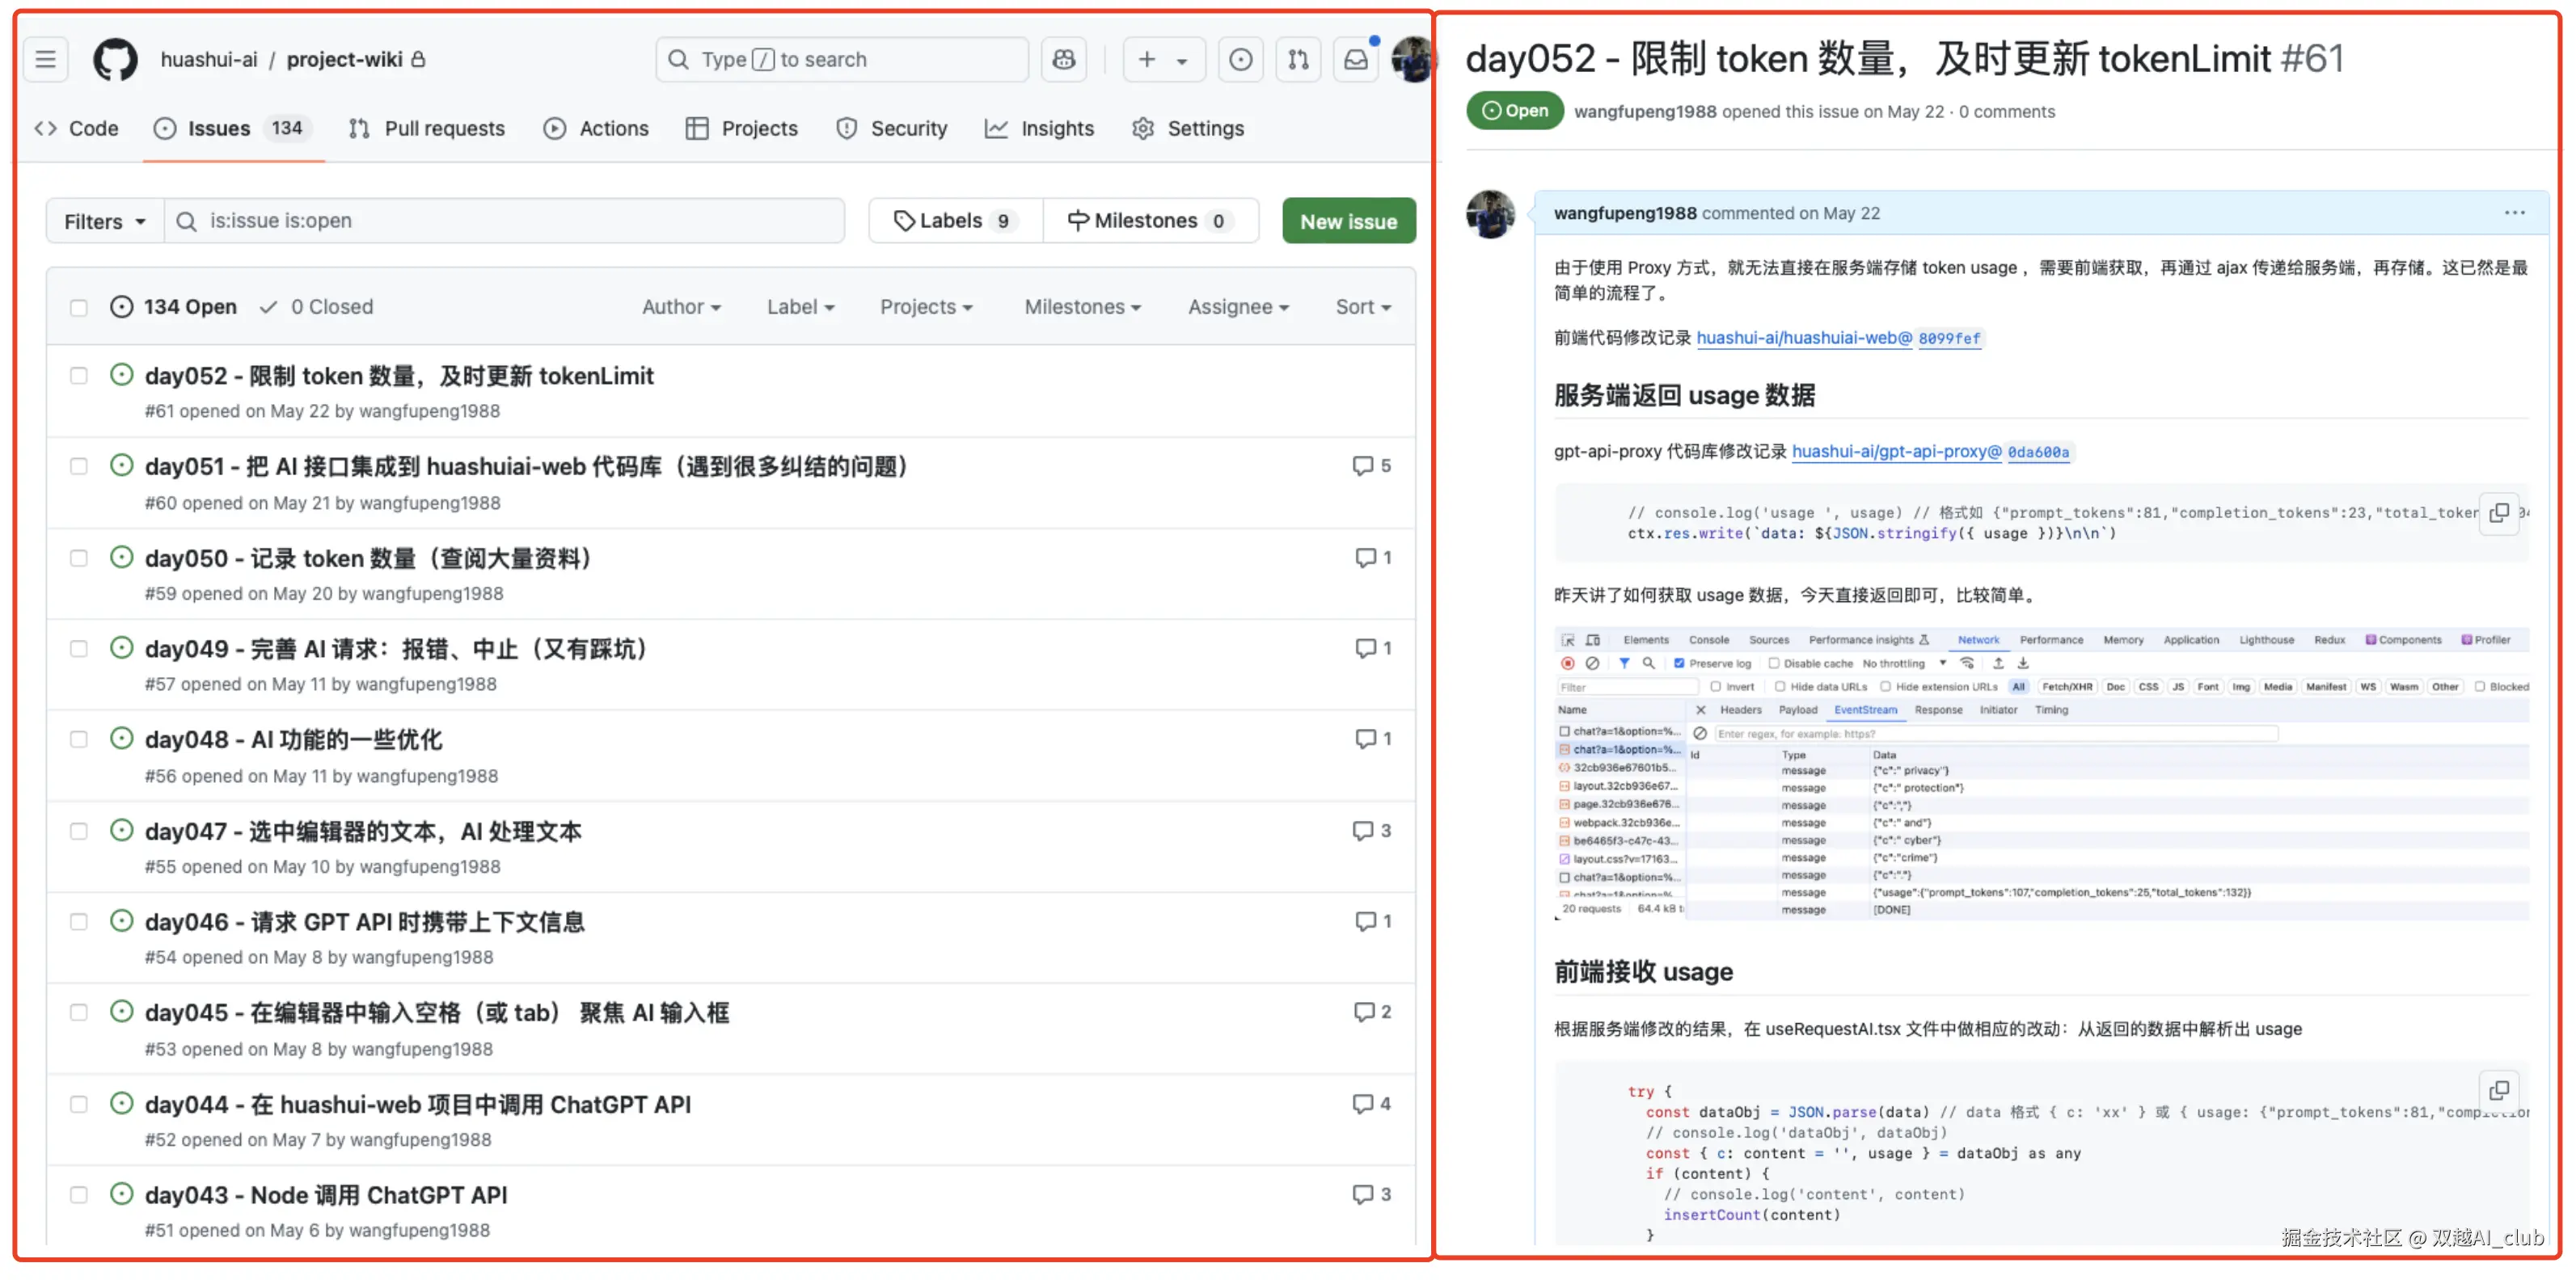Open the Labels 9 button
The height and width of the screenshot is (1280, 2576).
point(955,222)
